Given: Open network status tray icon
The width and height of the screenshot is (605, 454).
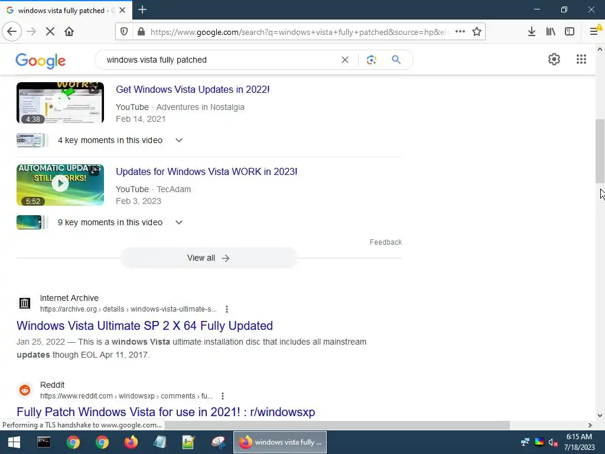Looking at the screenshot, I should tap(525, 442).
